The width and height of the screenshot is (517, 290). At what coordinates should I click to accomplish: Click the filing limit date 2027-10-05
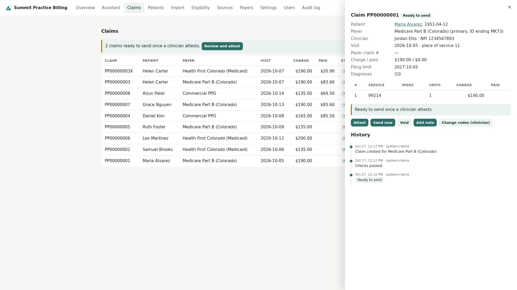(x=406, y=67)
